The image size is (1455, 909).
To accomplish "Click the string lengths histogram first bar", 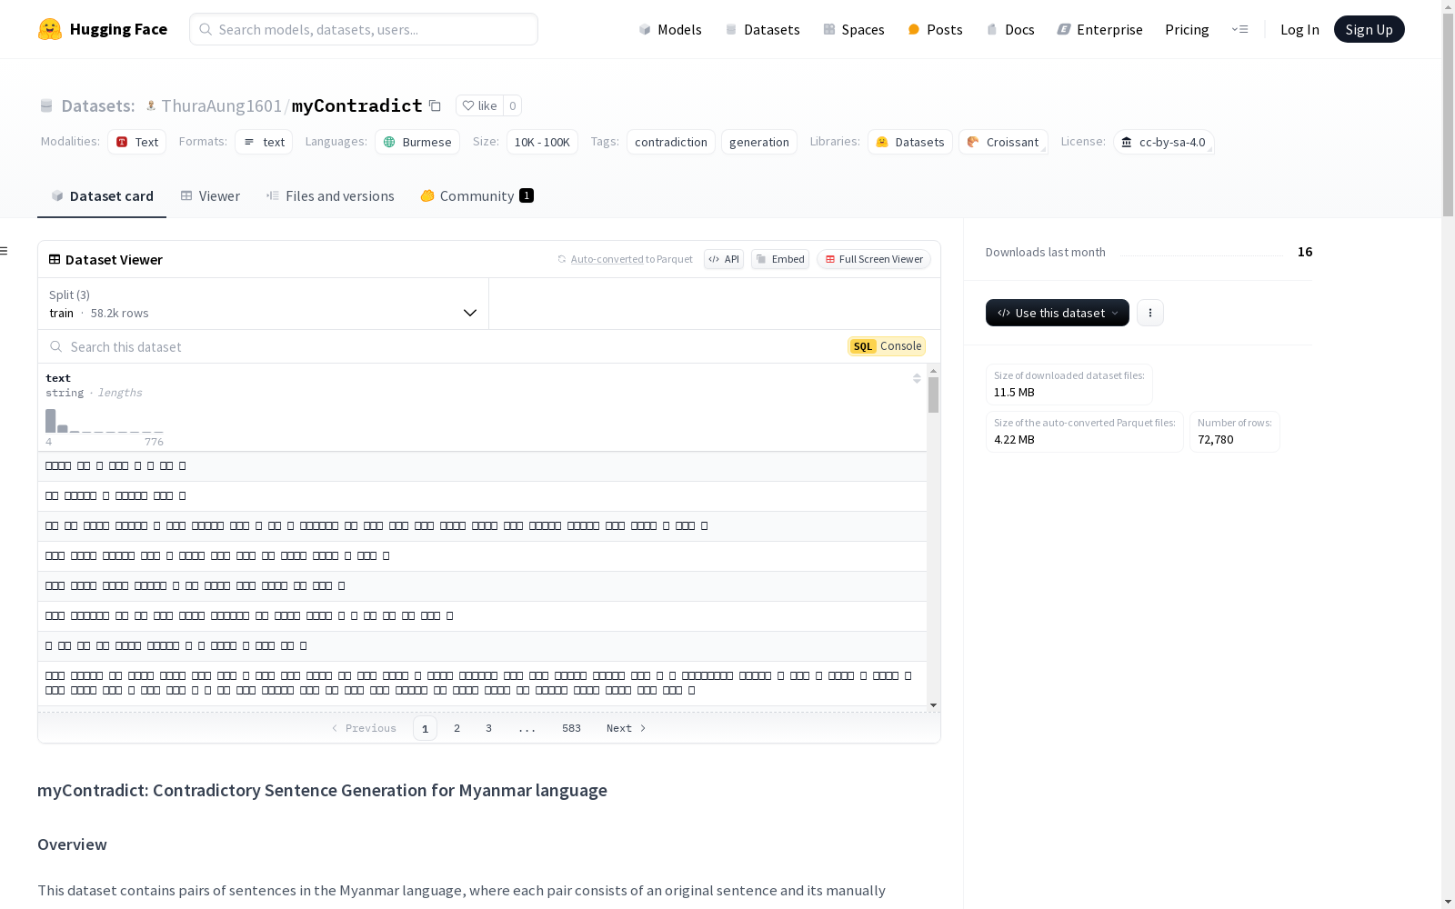I will [51, 421].
